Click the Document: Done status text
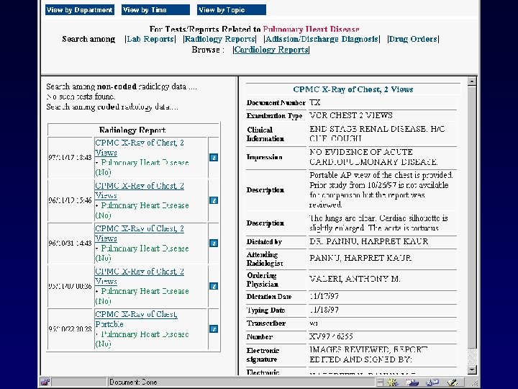Screen dimensions: 518x389 click(x=133, y=383)
